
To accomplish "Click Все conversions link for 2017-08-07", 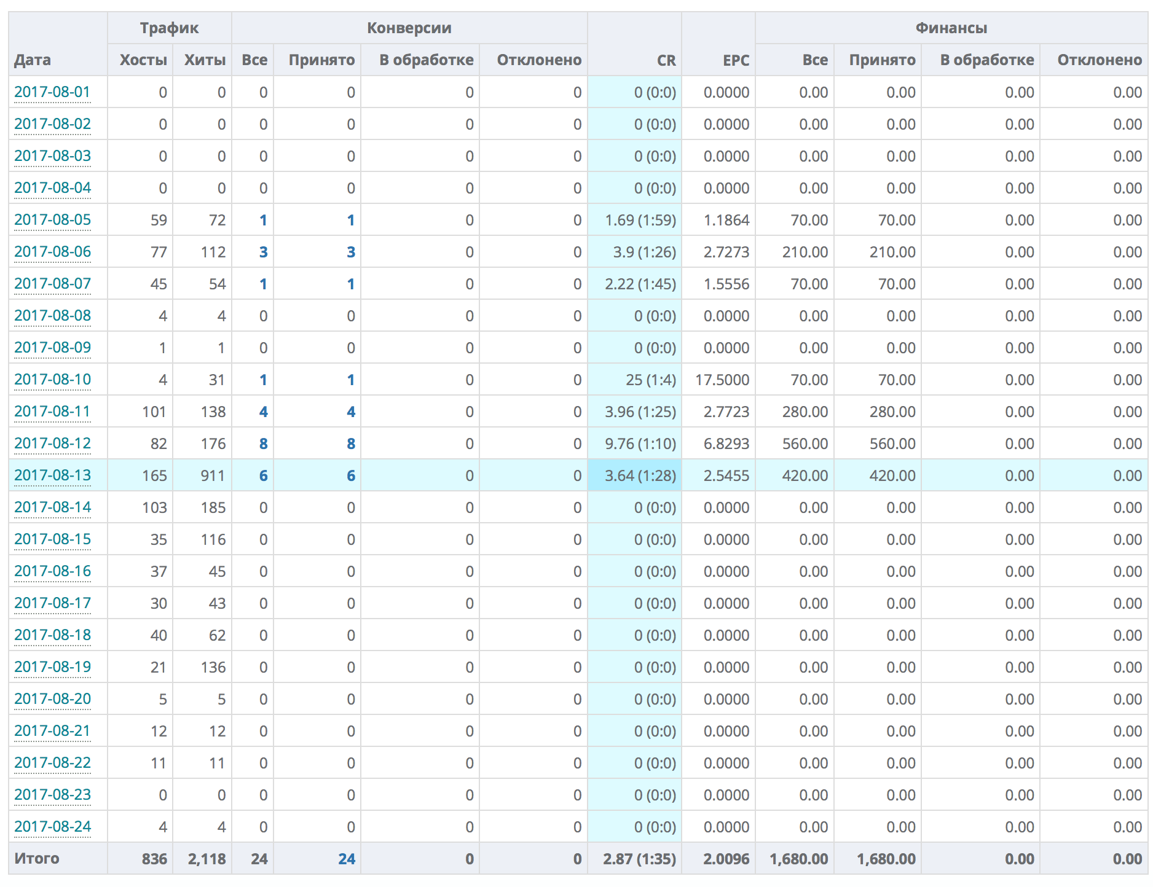I will coord(263,284).
